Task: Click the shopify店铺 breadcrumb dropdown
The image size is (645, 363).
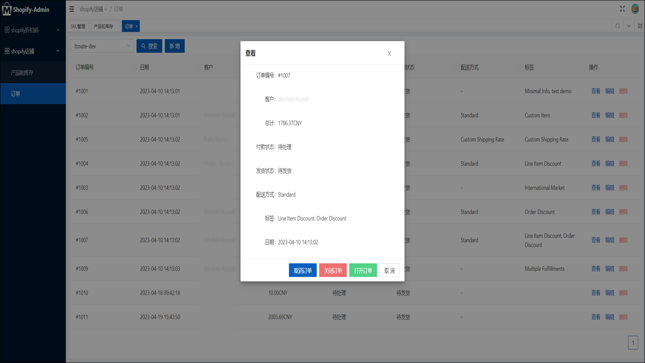Action: point(93,9)
